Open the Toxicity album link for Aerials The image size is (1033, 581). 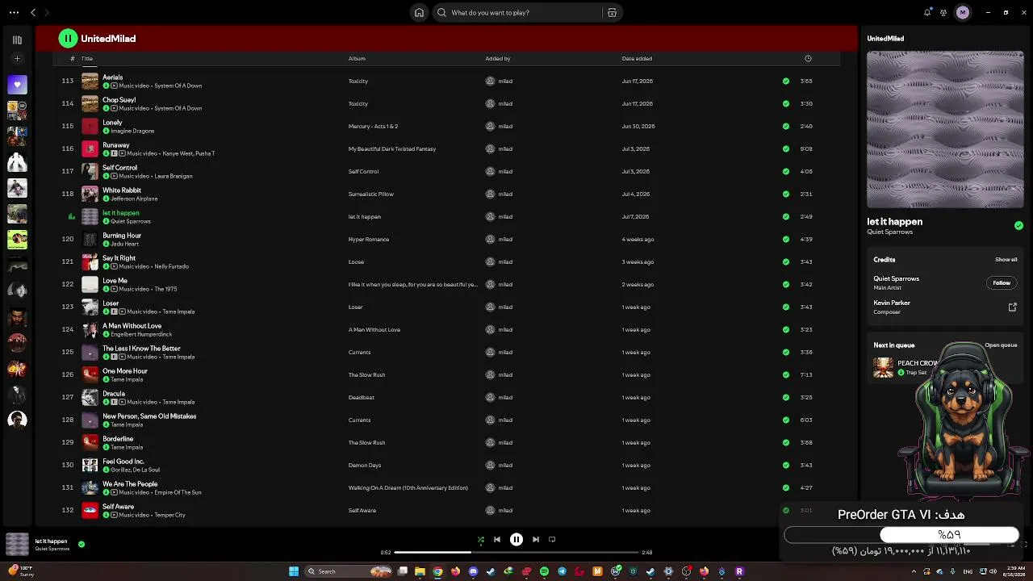pyautogui.click(x=358, y=81)
